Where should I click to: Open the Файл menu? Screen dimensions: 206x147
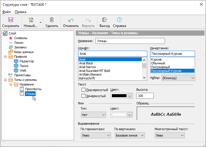pyautogui.click(x=6, y=12)
